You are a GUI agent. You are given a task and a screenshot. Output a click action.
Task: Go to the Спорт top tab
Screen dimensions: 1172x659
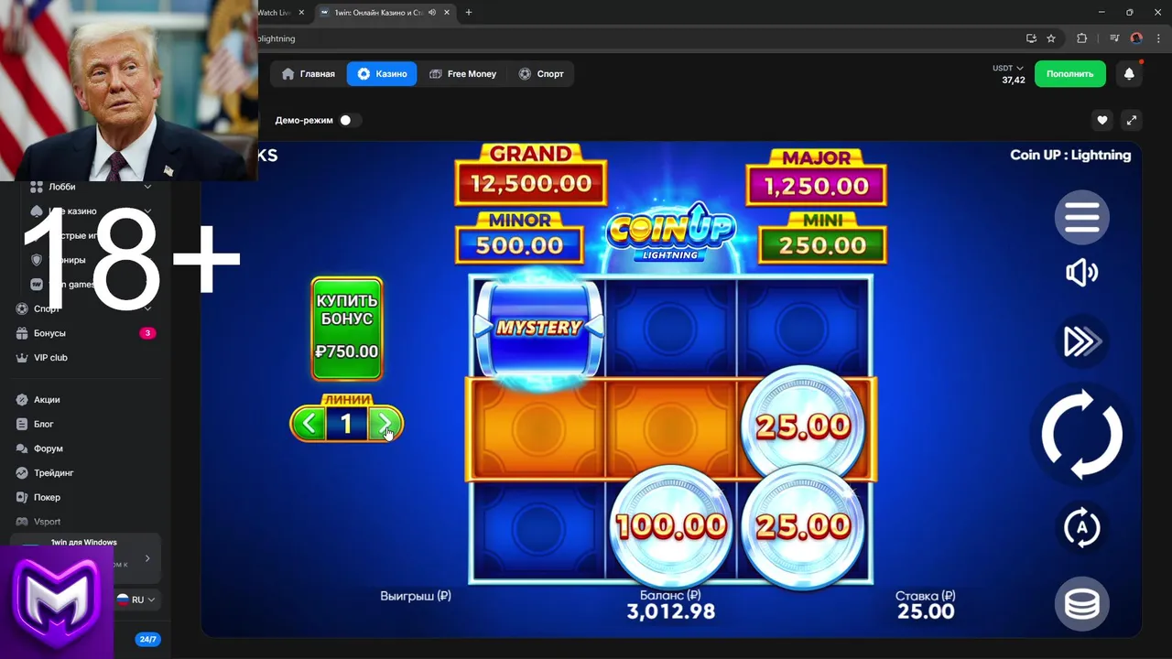coord(541,74)
